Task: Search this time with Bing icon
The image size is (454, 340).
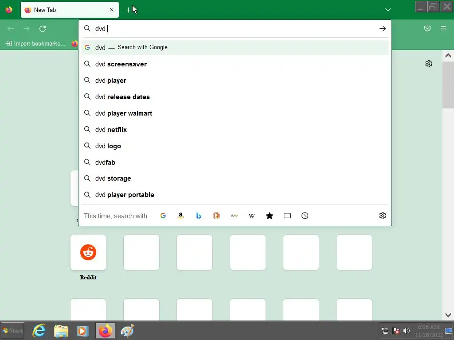Action: coord(199,216)
